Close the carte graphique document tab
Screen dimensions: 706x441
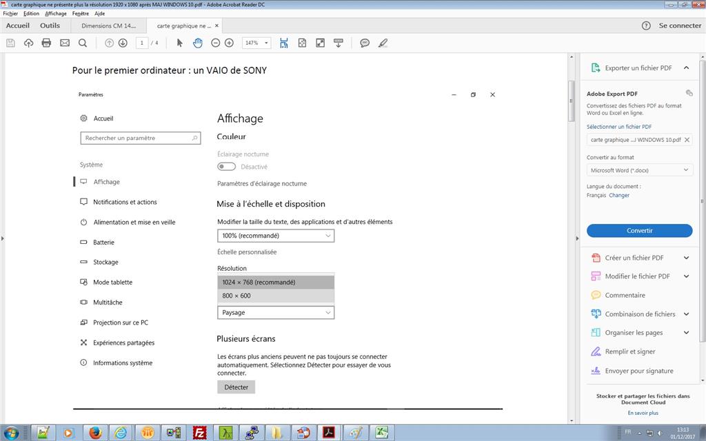(x=216, y=25)
